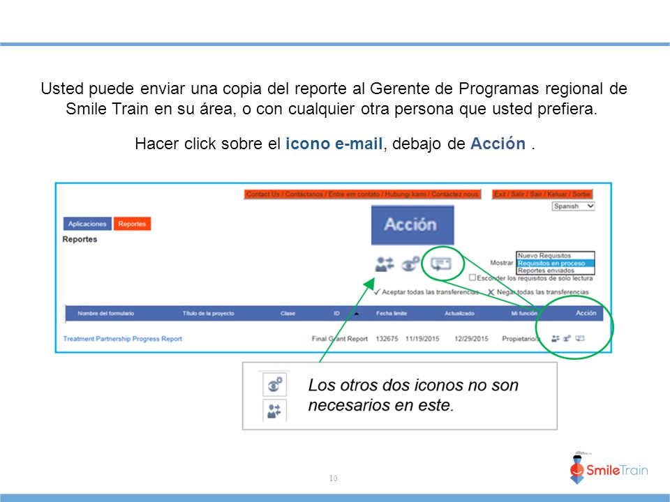This screenshot has height=502, width=670.
Task: Click the enlarged people-transfer icon under Acción
Action: point(384,264)
